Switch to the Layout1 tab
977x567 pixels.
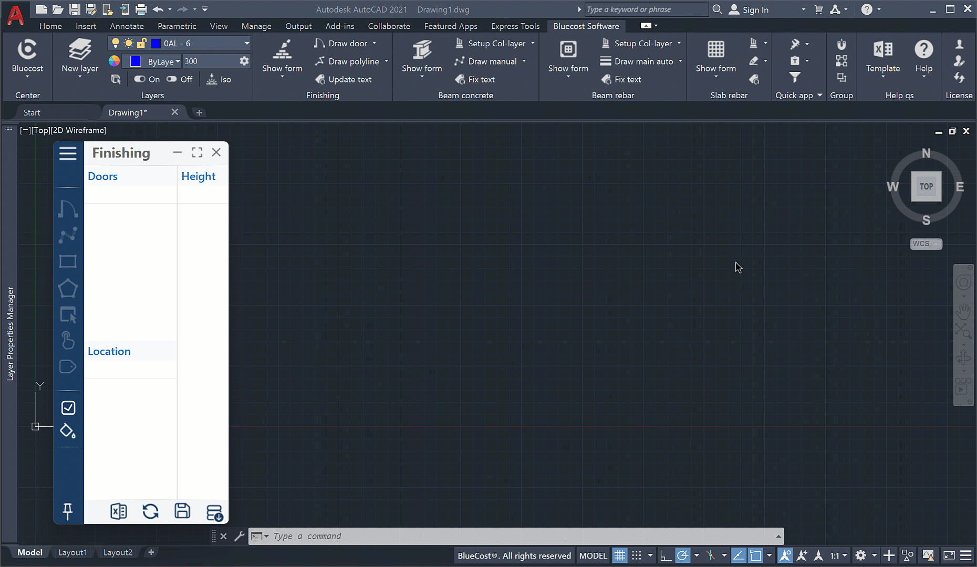click(x=72, y=552)
